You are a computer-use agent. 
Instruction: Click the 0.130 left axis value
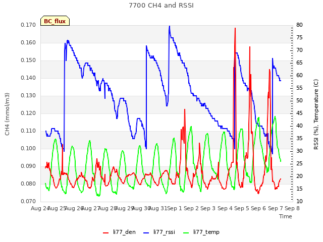[x=28, y=95]
